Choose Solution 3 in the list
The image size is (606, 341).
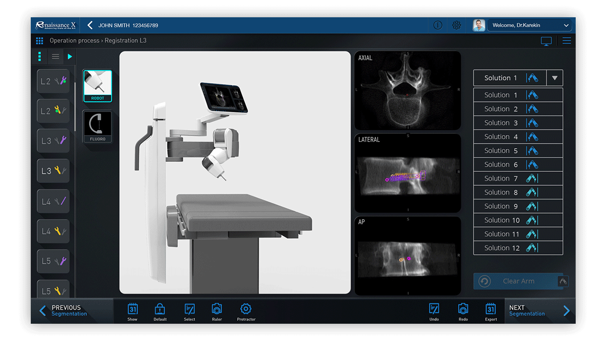[x=518, y=123]
